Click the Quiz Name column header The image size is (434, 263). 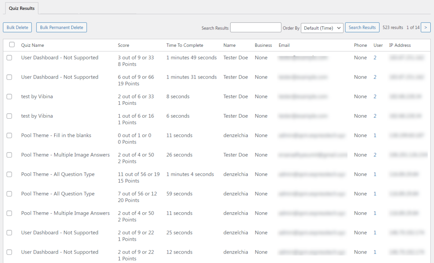33,45
